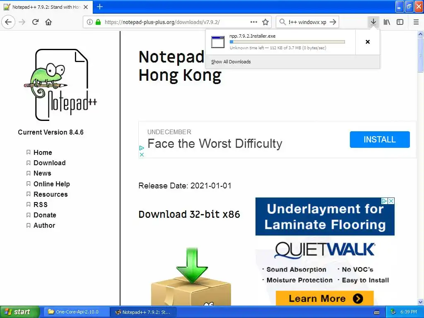Click AdChoices icon on QuietWalk ad

click(384, 201)
